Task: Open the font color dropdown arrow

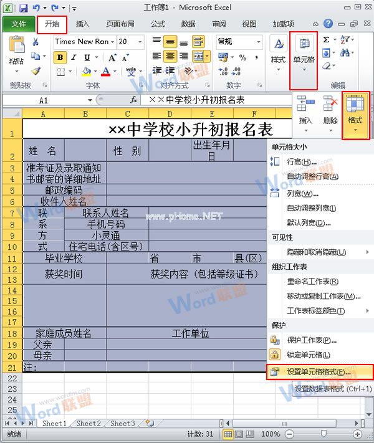Action: coord(115,72)
